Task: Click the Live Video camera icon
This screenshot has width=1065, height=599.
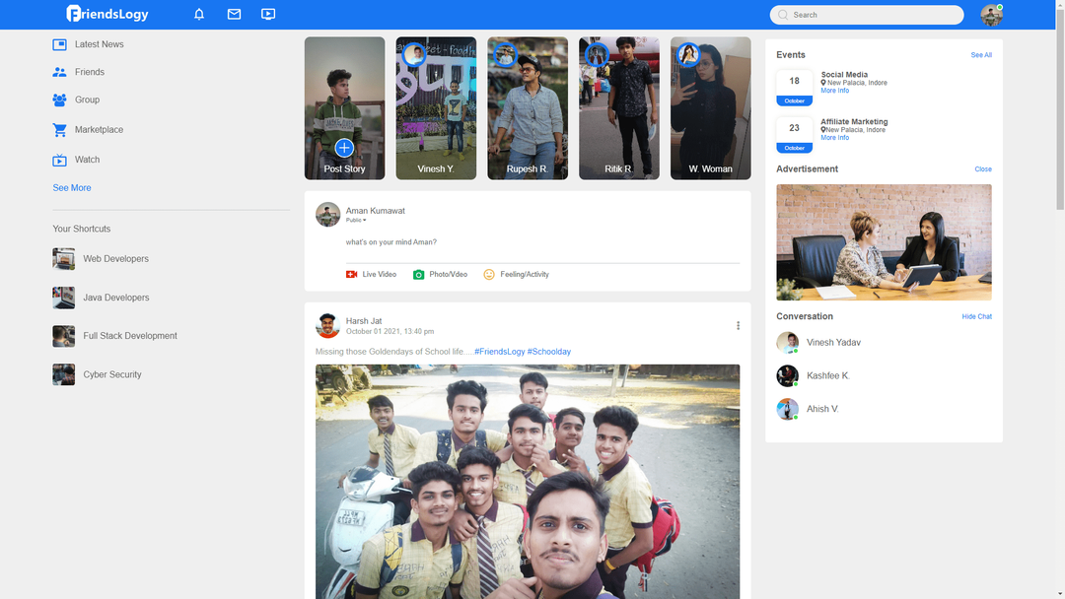Action: [x=351, y=275]
